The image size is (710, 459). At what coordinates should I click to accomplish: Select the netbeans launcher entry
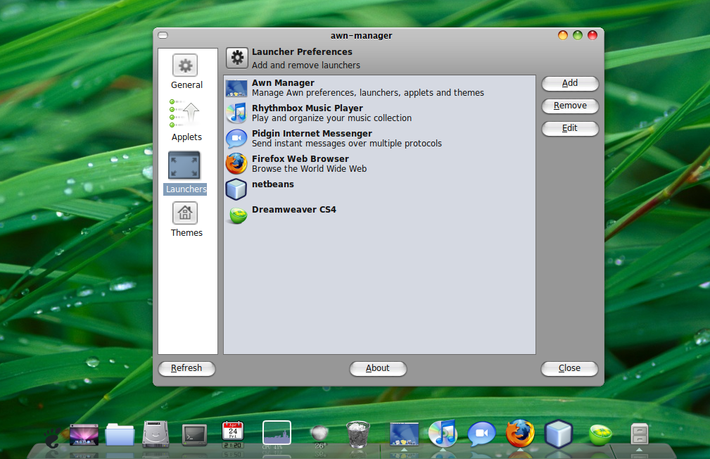(379, 189)
